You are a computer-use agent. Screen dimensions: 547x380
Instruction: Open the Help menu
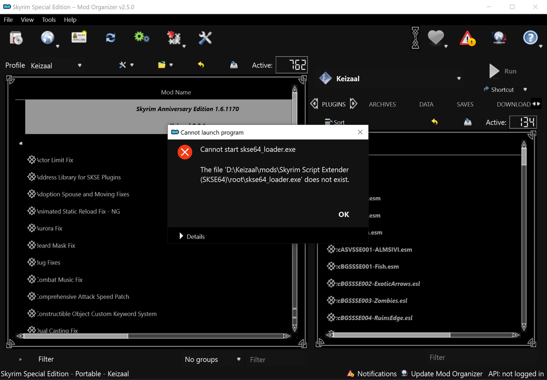tap(70, 20)
